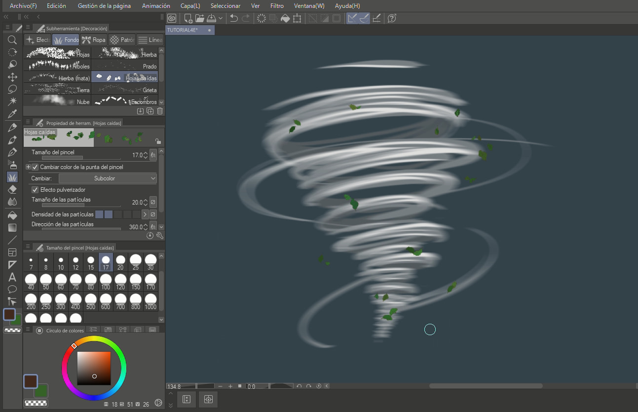This screenshot has height=412, width=638.
Task: Click the Undo arrow in the command bar
Action: pyautogui.click(x=234, y=18)
